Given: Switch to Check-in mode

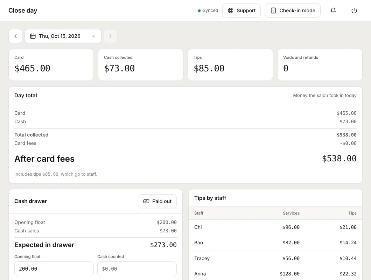Looking at the screenshot, I should pos(293,10).
